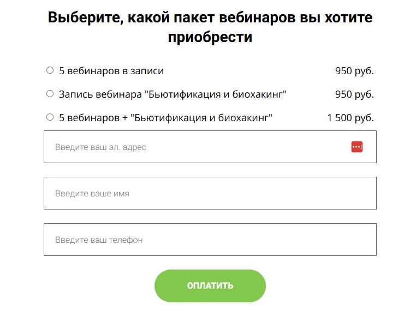Focus the "Введите ваш телефон" phone field

pos(210,240)
